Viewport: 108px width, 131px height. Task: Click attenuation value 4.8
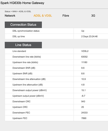click(83, 85)
